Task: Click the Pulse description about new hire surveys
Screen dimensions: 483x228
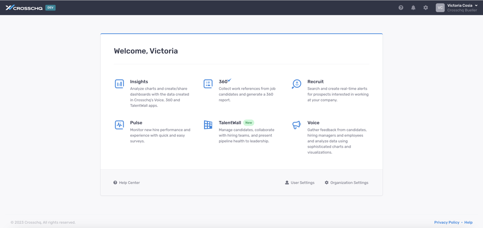Action: click(160, 135)
